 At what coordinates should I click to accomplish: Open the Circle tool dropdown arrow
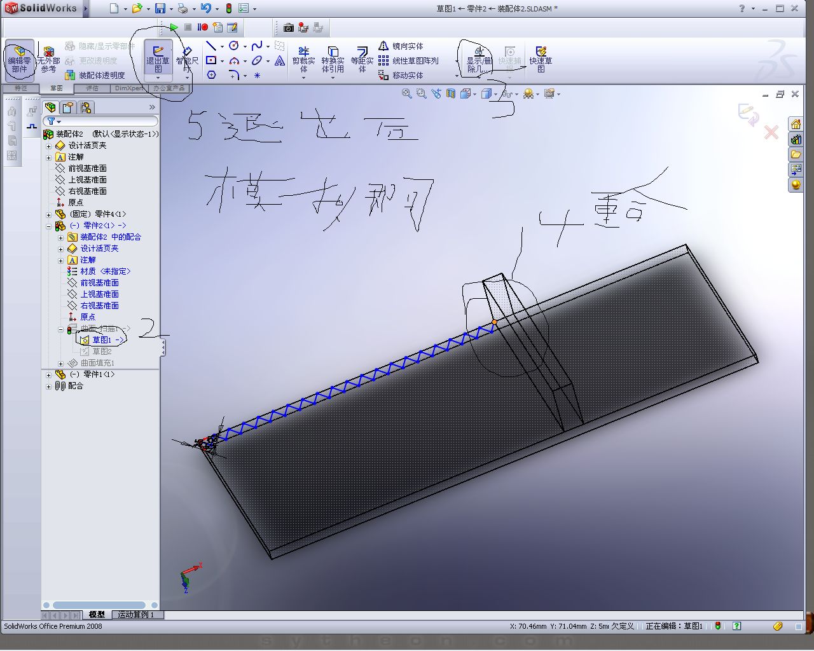pos(245,46)
